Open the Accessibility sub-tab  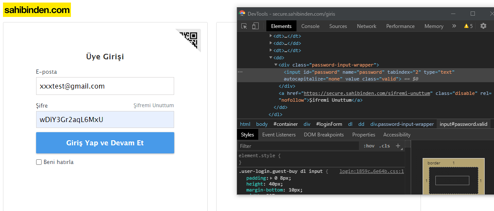(x=397, y=135)
